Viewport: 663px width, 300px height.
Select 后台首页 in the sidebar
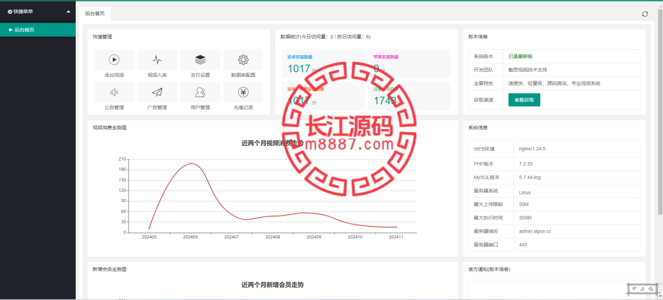[38, 30]
